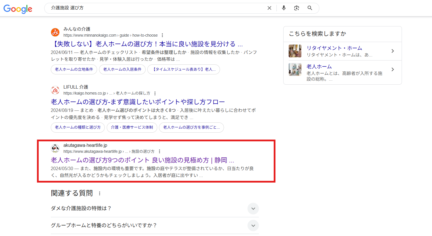Click description リタイヤメント・ホームは、あ…
This screenshot has width=432, height=236.
pos(339,55)
